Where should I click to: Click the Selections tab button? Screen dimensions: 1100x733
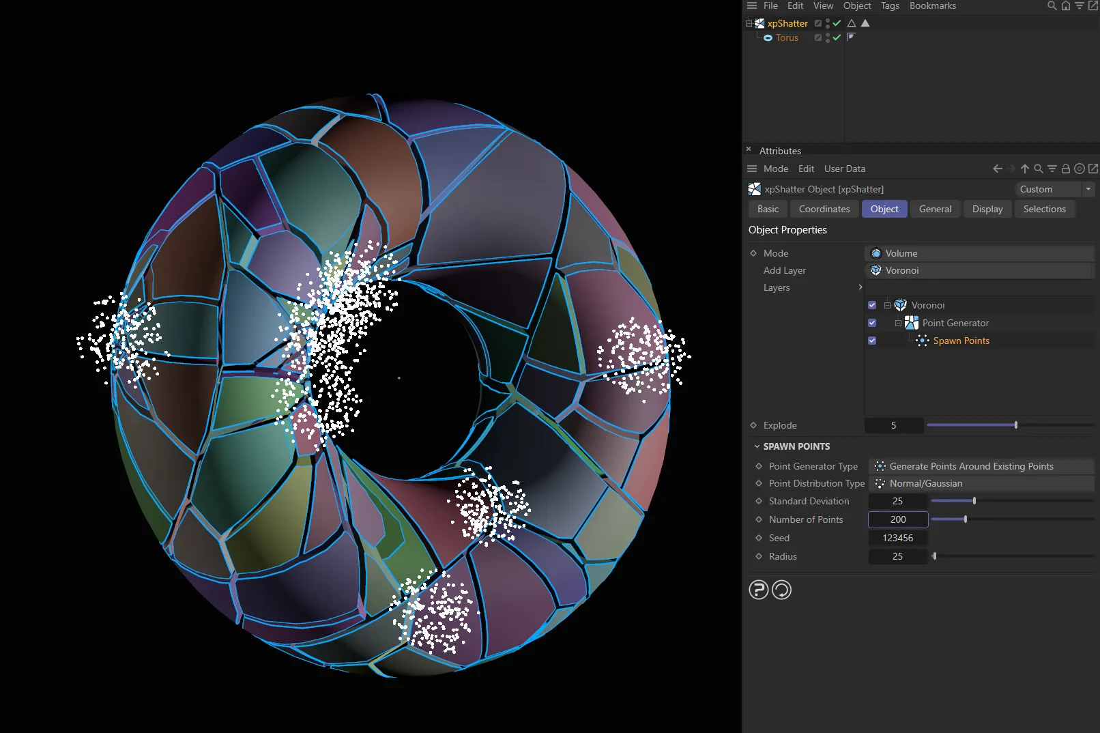click(x=1044, y=209)
